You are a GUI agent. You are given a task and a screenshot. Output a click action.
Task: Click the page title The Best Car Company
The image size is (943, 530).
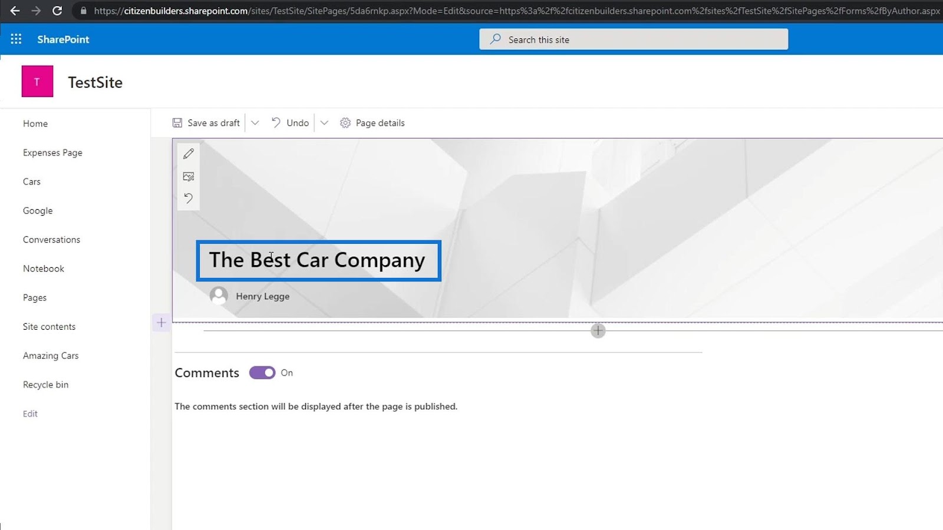(x=318, y=260)
